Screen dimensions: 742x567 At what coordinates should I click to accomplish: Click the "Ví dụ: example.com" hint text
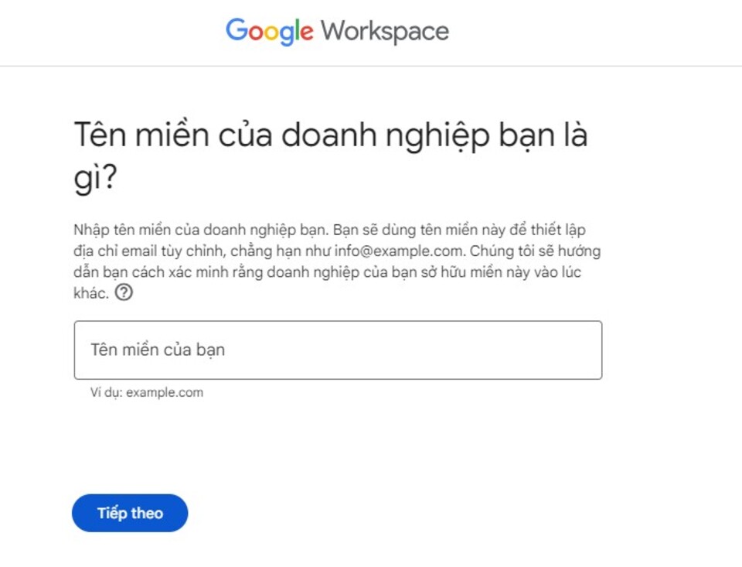click(x=147, y=392)
